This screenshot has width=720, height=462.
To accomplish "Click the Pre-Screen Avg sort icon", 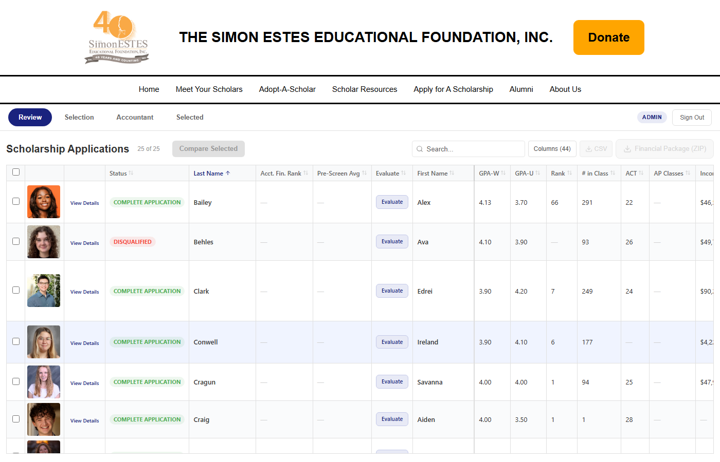I will coord(365,173).
